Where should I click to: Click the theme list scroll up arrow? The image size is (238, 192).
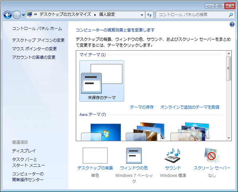pyautogui.click(x=229, y=54)
